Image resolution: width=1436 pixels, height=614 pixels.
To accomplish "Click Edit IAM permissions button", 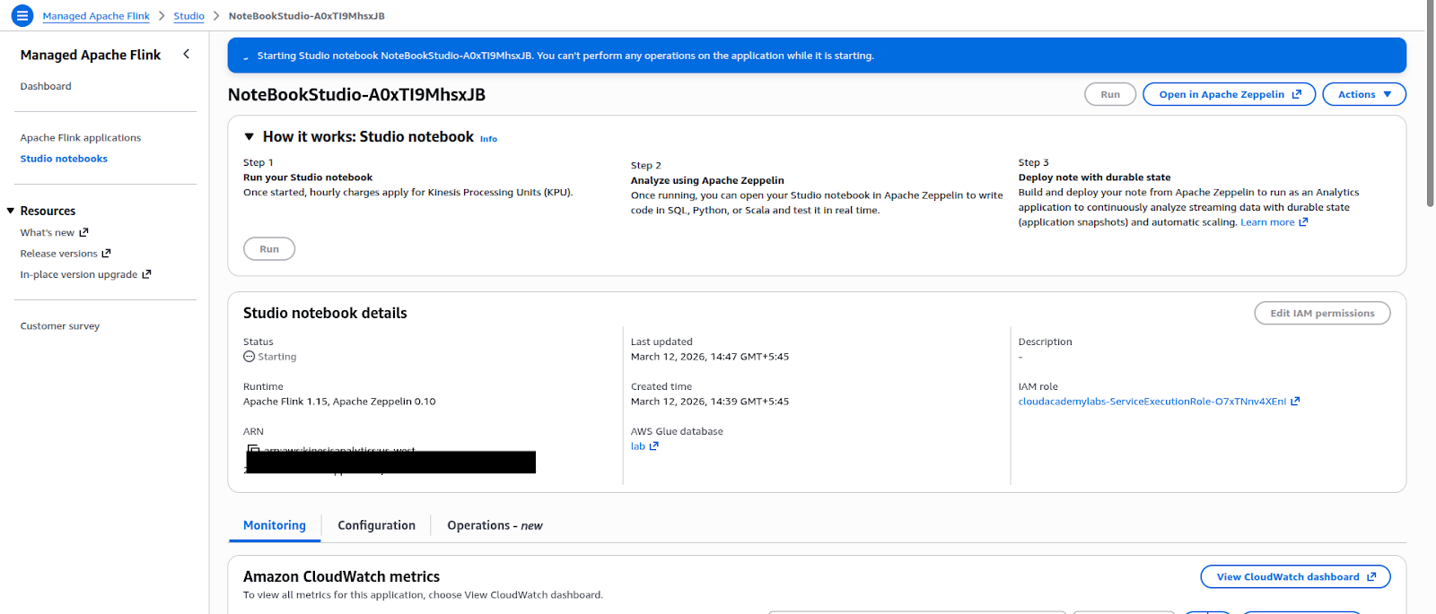I will tap(1322, 314).
